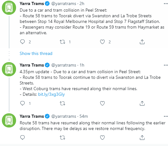Open more options for the 2h tweet
The width and height of the screenshot is (168, 146).
click(166, 4)
